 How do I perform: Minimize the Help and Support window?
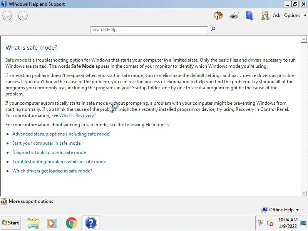coord(288,4)
